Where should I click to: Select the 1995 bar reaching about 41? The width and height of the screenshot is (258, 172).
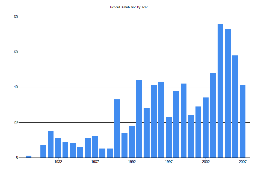coord(154,121)
